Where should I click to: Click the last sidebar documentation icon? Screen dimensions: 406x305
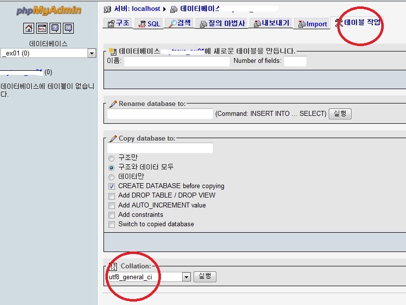click(x=68, y=28)
